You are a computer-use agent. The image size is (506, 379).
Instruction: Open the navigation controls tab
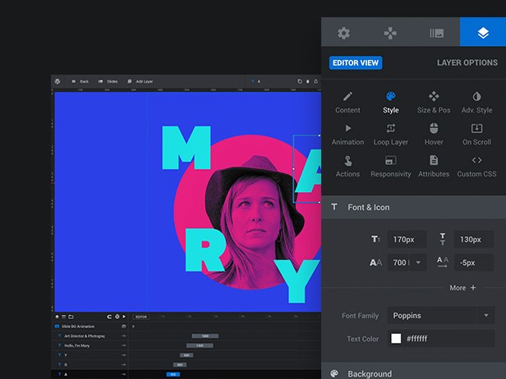(390, 34)
